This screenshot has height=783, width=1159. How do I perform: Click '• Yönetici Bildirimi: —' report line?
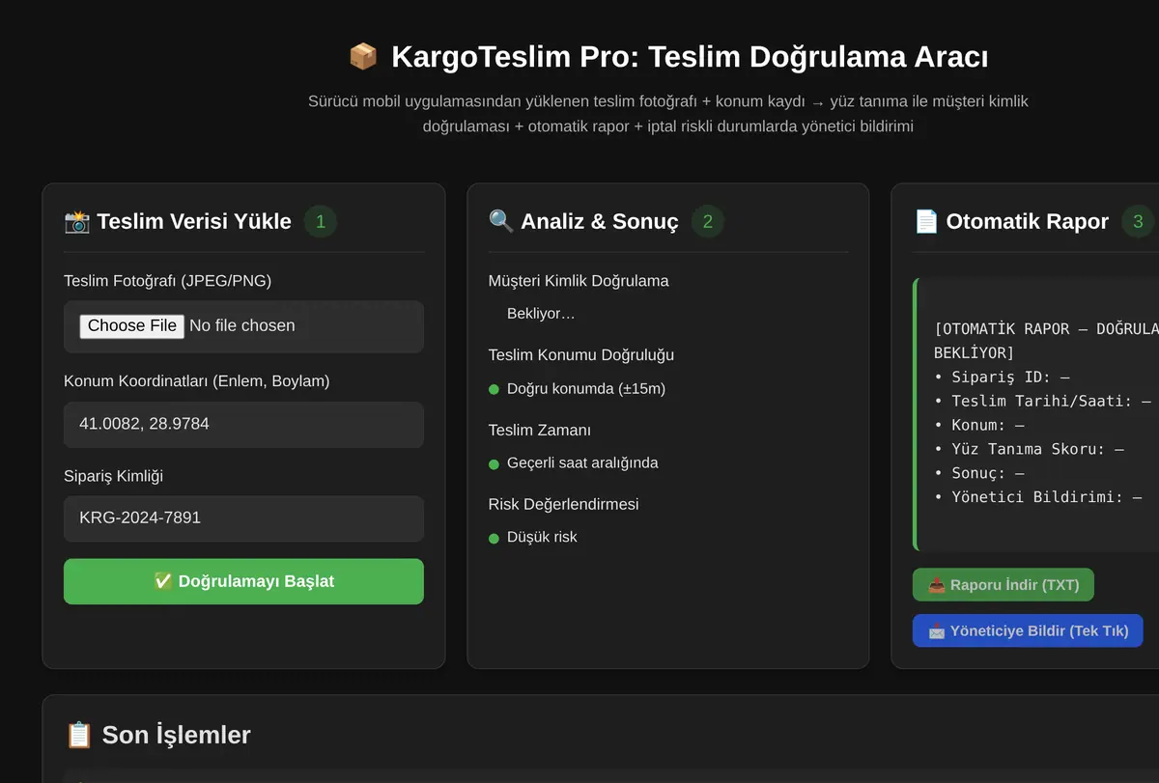point(1038,497)
